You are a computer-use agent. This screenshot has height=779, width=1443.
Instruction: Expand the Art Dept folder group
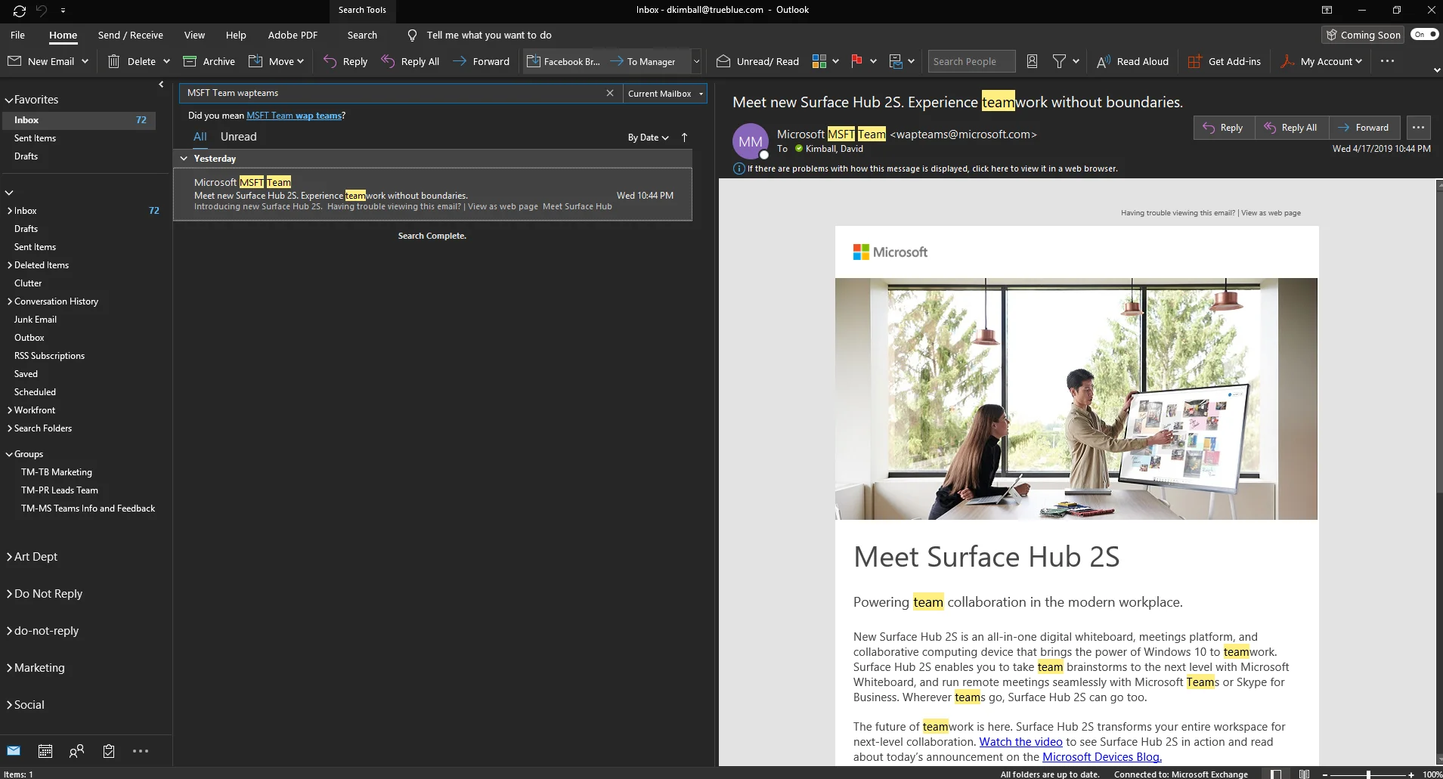coord(9,557)
